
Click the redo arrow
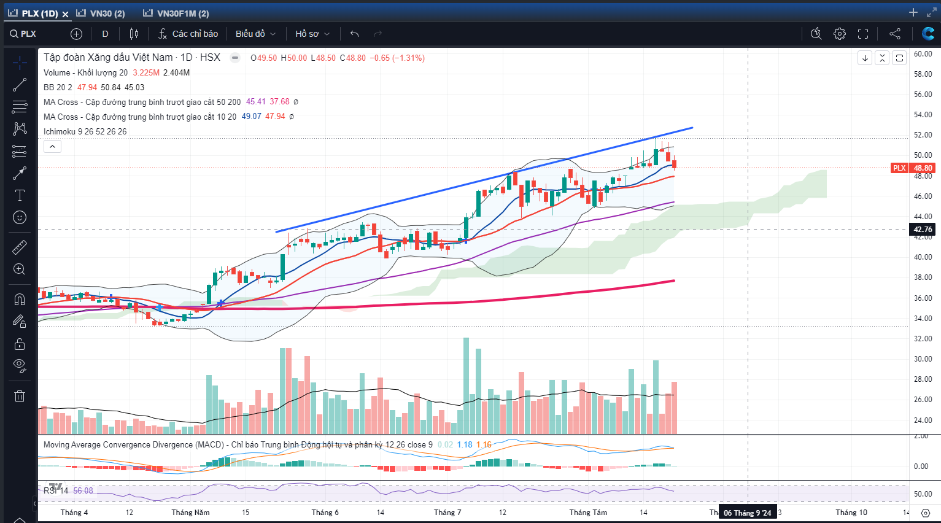pyautogui.click(x=378, y=34)
